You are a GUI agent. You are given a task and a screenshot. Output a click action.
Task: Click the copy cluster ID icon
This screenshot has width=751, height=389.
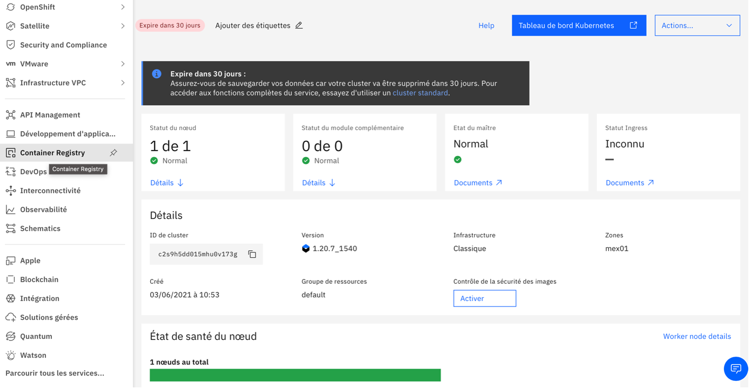pos(252,254)
